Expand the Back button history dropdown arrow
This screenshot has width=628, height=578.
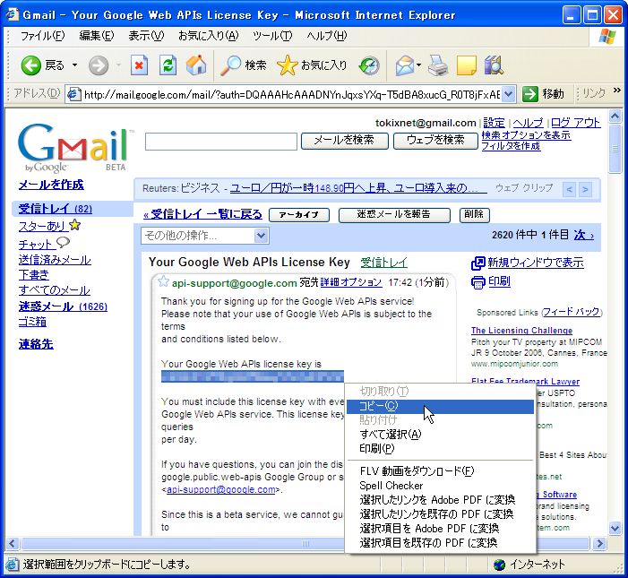74,65
